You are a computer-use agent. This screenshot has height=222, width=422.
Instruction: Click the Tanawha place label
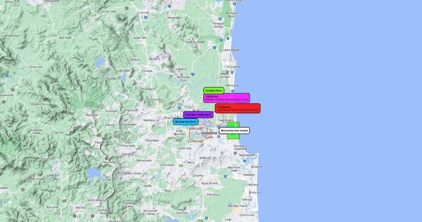click(x=197, y=175)
